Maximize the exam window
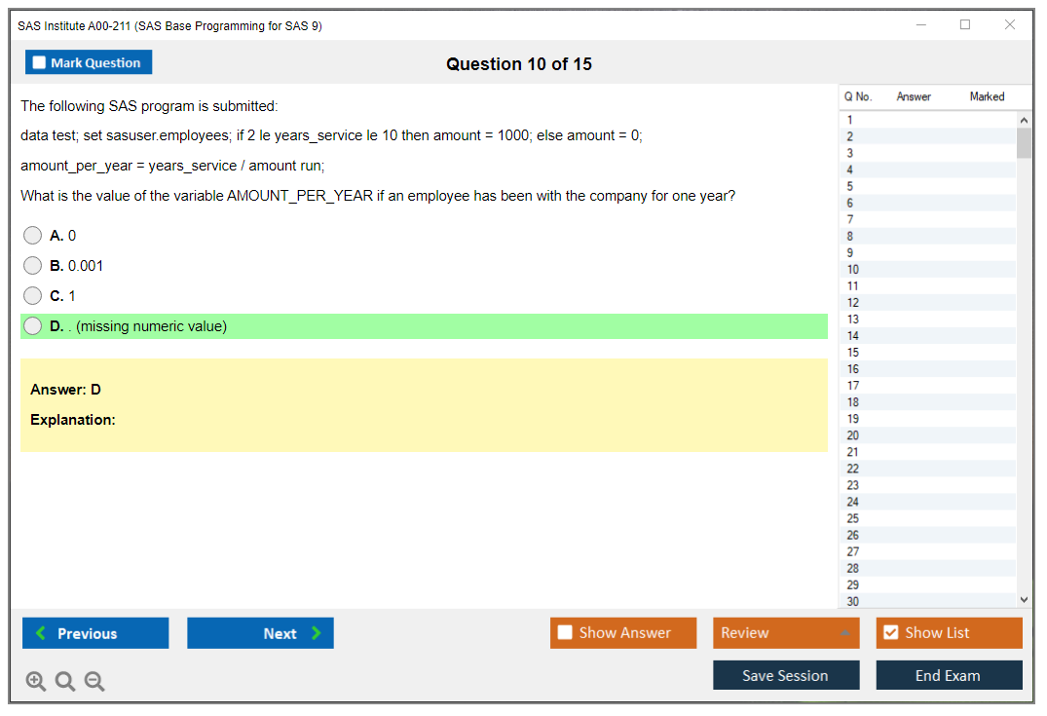The width and height of the screenshot is (1047, 716). tap(965, 25)
